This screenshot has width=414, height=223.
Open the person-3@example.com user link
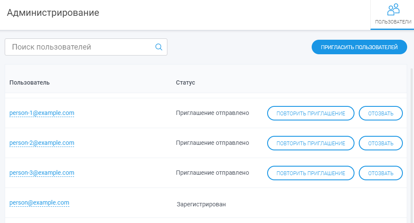point(42,173)
